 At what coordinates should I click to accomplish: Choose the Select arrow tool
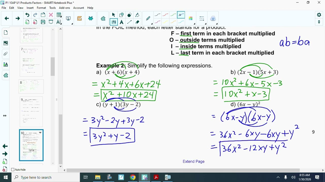point(113,15)
